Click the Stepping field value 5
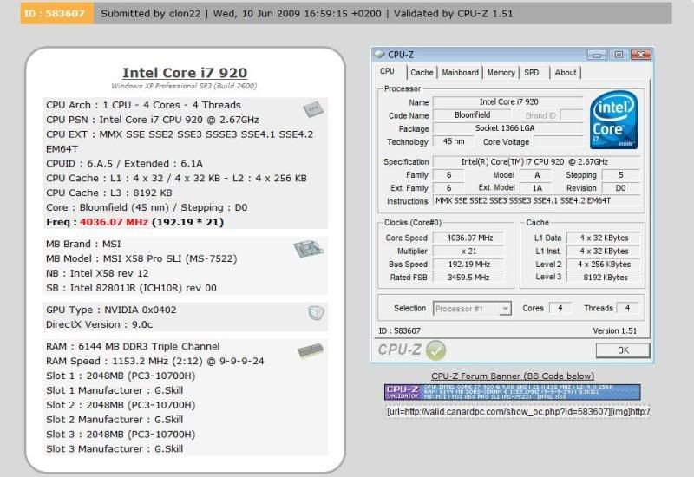The image size is (694, 477). [x=620, y=175]
